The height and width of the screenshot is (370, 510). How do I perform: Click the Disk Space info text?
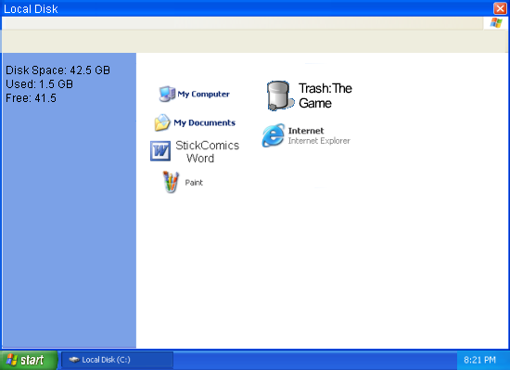[57, 70]
